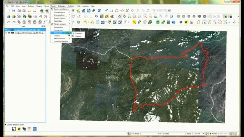Click the gear icon in third toolbar row
Image resolution: width=244 pixels, height=137 pixels.
tap(78, 22)
